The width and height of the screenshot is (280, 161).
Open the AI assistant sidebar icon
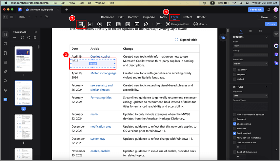coord(5,99)
